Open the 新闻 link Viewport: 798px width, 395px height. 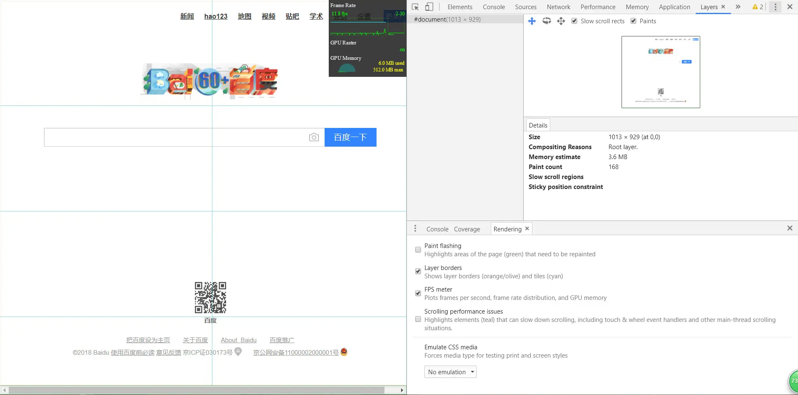[x=187, y=16]
